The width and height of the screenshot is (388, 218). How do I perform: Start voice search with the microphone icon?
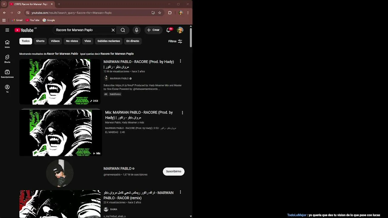pos(136,30)
